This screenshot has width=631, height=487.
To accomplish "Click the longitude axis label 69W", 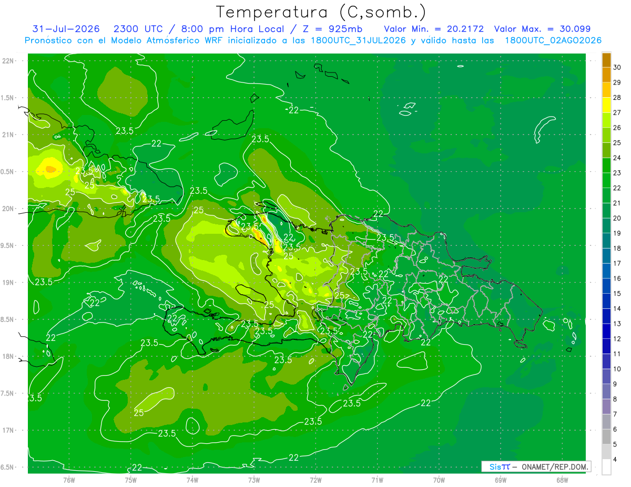I will tap(501, 480).
